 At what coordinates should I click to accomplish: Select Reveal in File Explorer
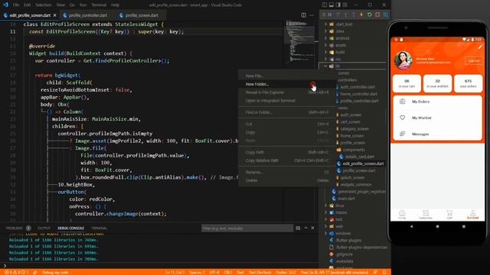pyautogui.click(x=287, y=92)
